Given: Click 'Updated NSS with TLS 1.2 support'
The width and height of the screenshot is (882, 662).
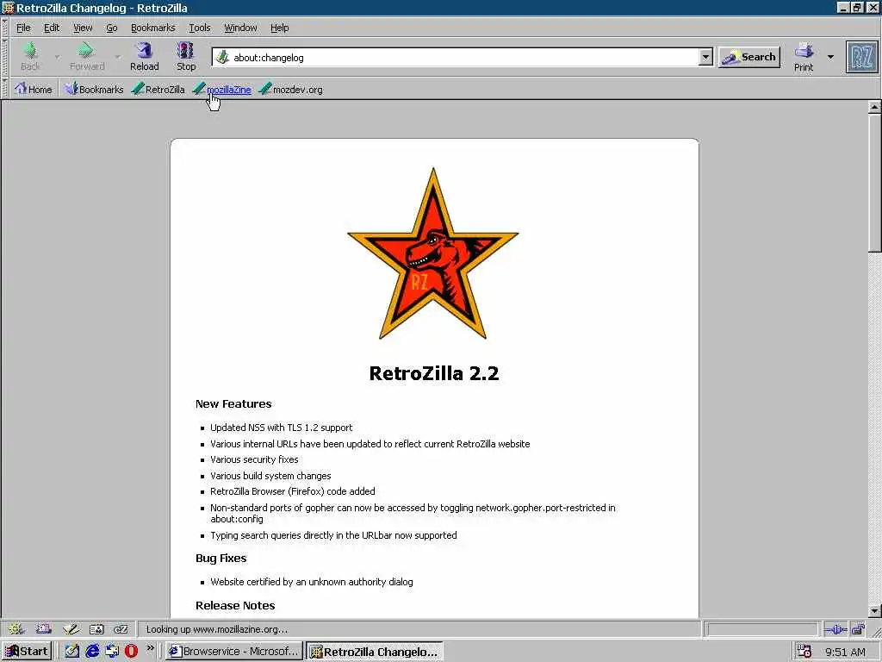Looking at the screenshot, I should [282, 428].
